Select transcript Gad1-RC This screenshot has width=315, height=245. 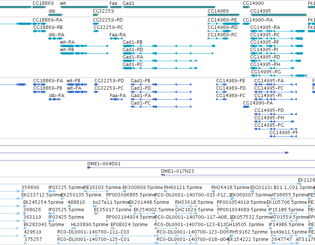[x=160, y=69]
